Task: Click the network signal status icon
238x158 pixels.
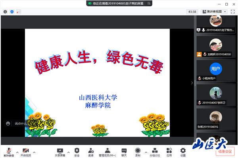Action: [x=18, y=12]
